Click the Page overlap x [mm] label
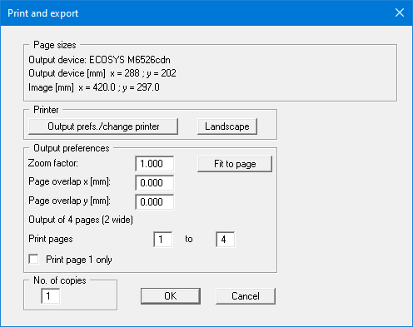This screenshot has width=413, height=327. [x=69, y=181]
